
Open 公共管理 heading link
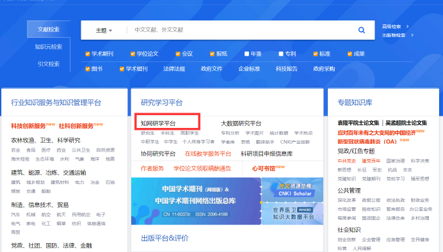tap(349, 191)
